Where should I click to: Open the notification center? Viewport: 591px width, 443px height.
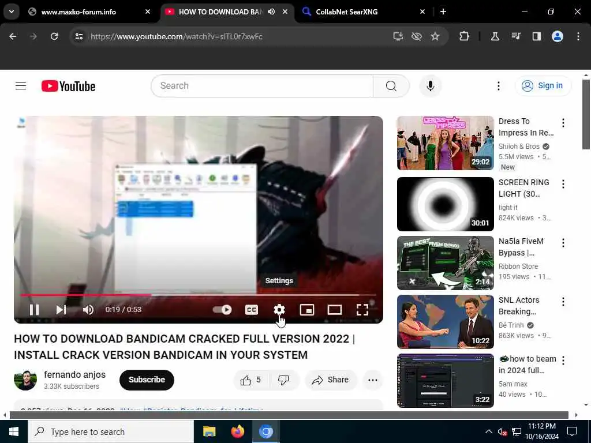572,431
